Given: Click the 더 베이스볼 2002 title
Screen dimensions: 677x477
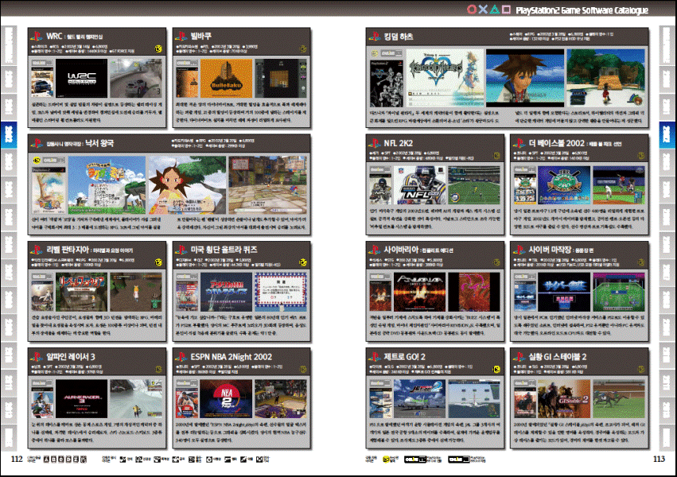Looking at the screenshot, I should point(557,143).
